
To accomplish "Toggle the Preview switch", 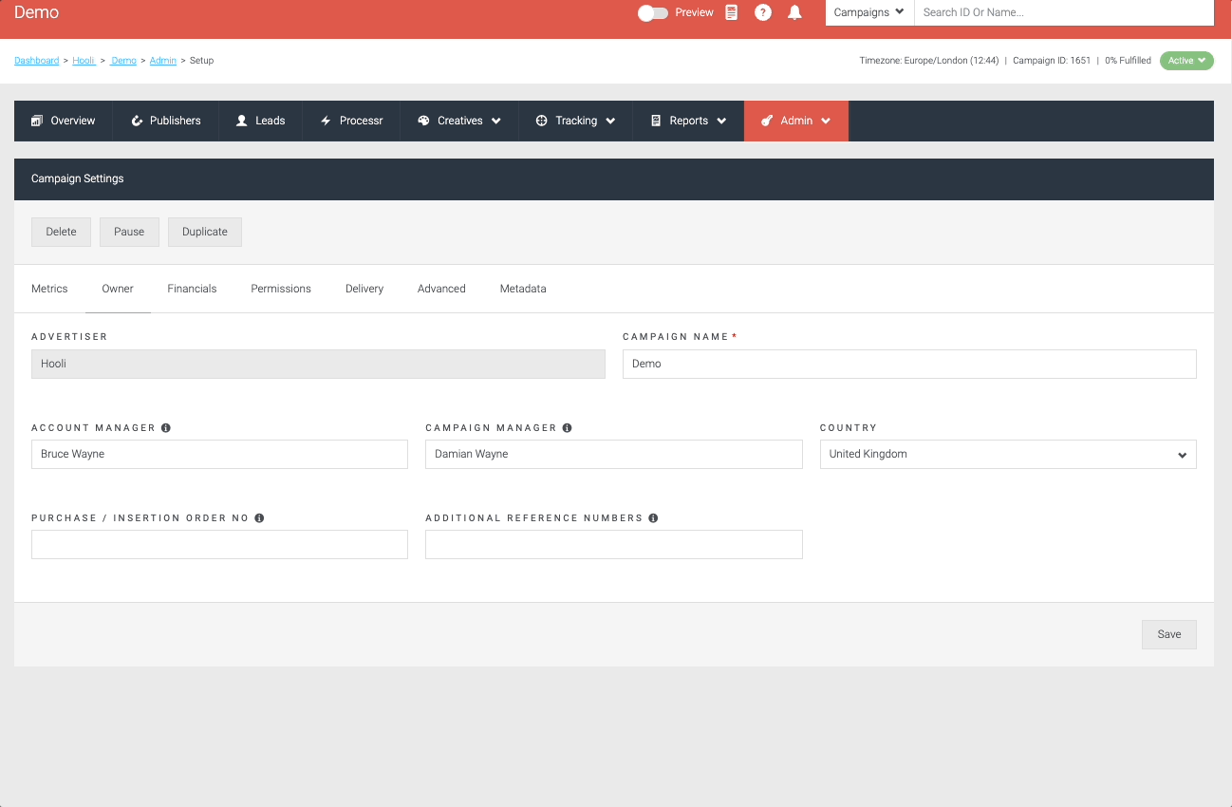I will click(x=653, y=12).
